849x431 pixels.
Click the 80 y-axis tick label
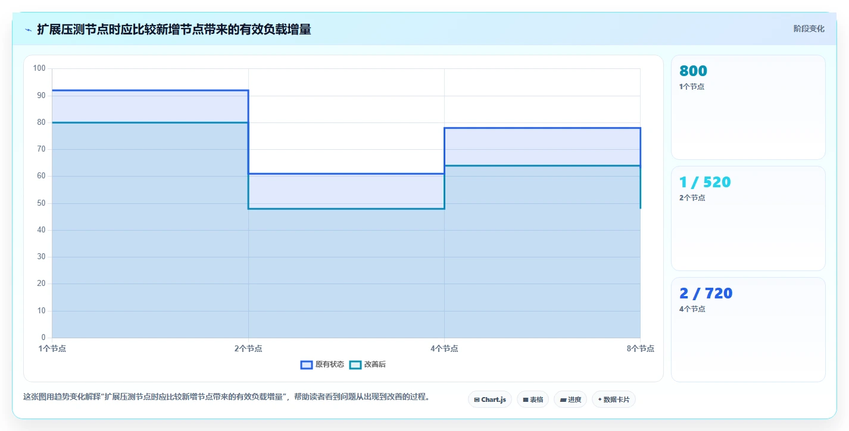click(42, 122)
